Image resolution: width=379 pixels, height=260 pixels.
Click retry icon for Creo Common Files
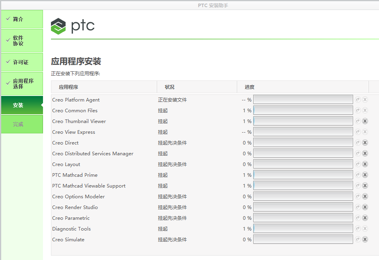point(358,110)
